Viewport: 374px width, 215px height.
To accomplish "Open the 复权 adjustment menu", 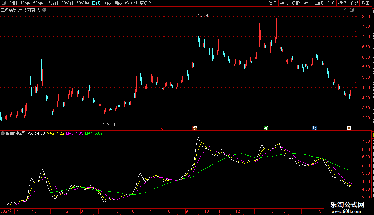I will pyautogui.click(x=273, y=3).
